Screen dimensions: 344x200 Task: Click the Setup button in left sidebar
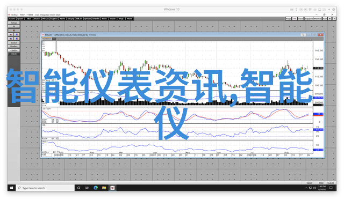click(14, 23)
